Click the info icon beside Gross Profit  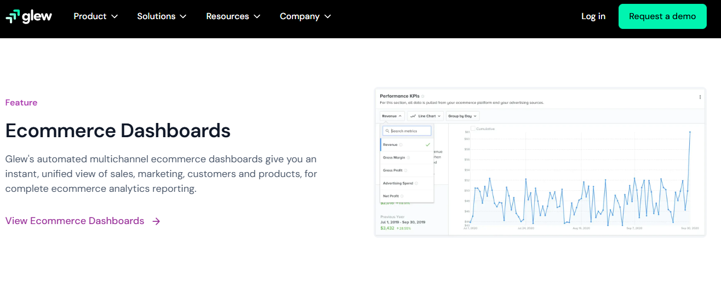(405, 171)
